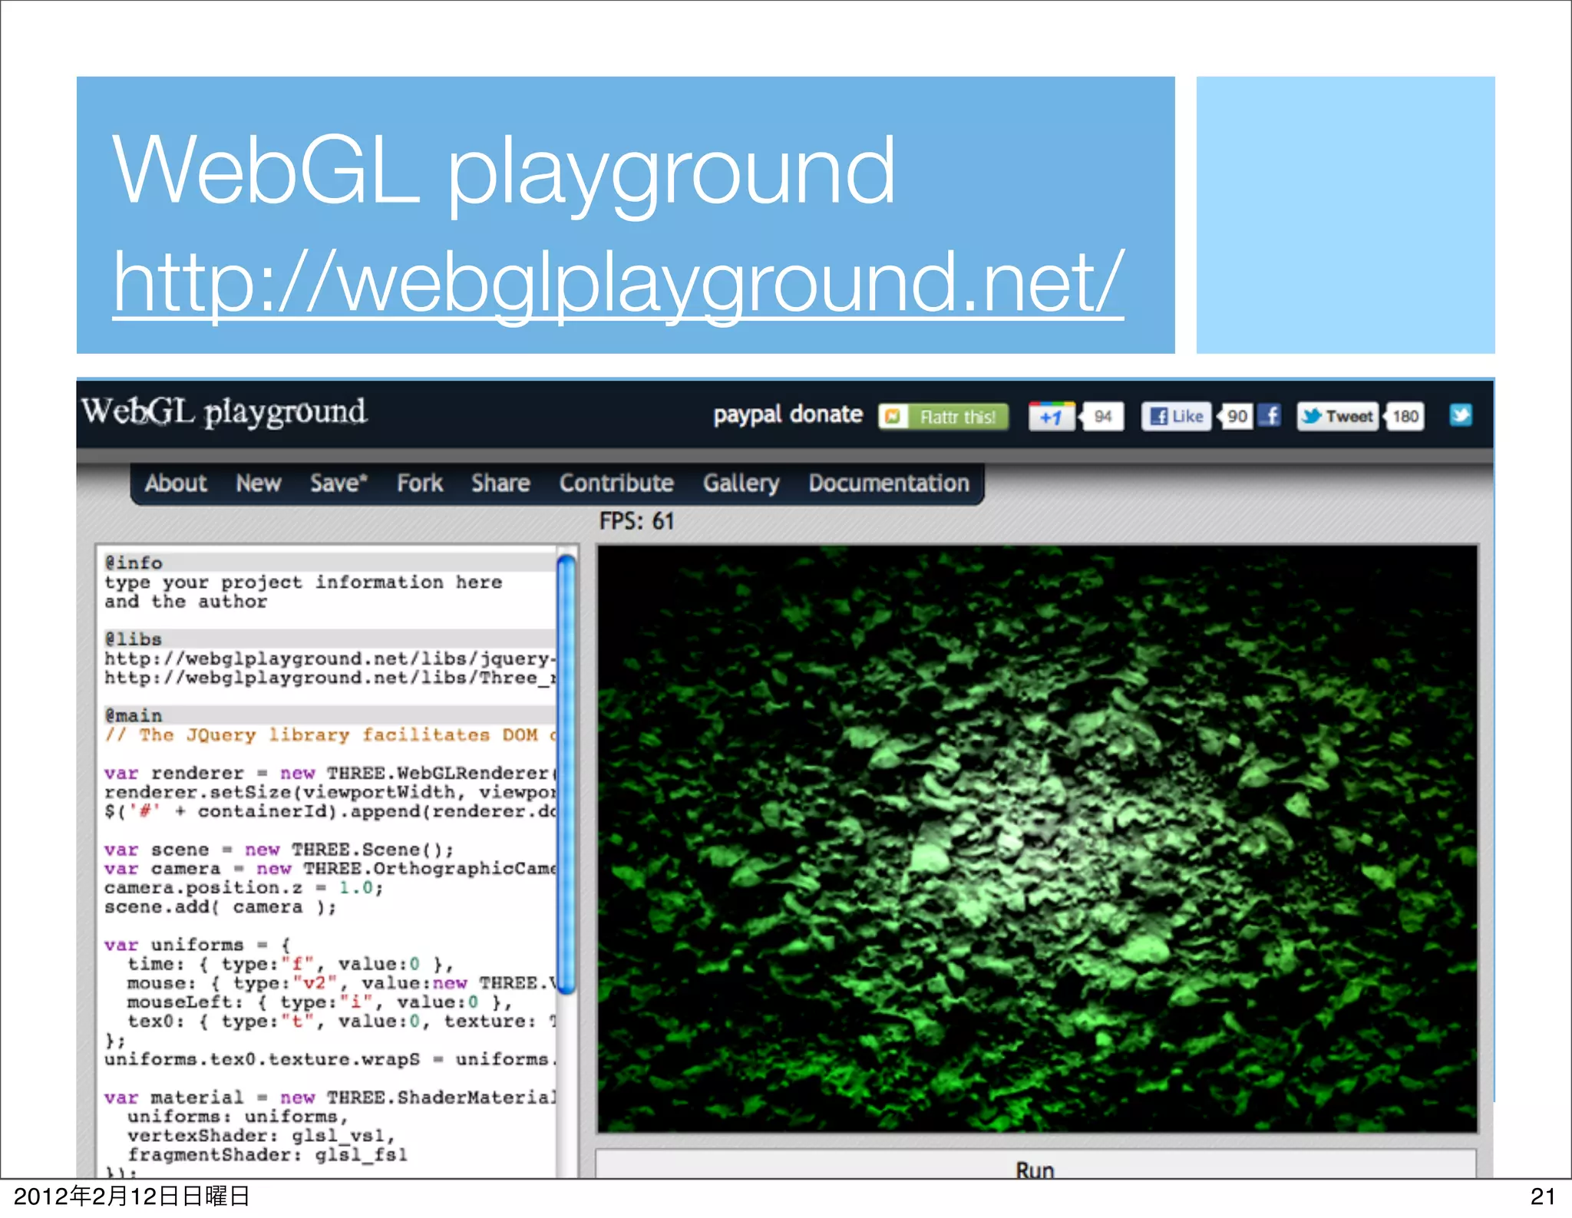Open the Contribute menu item

(616, 483)
